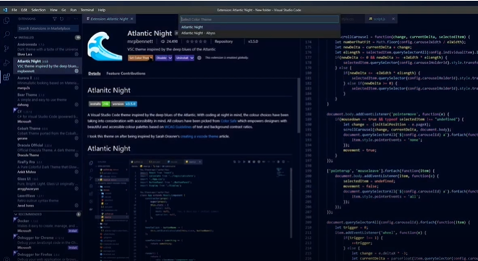
Task: Open the Color Safe link
Action: coord(229,121)
